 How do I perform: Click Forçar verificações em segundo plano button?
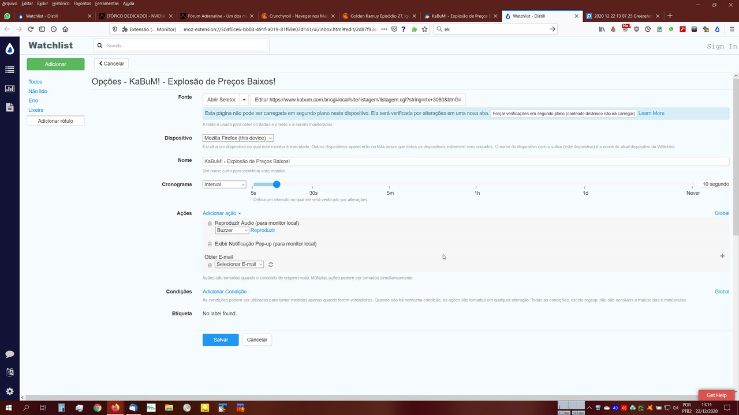[x=563, y=114]
